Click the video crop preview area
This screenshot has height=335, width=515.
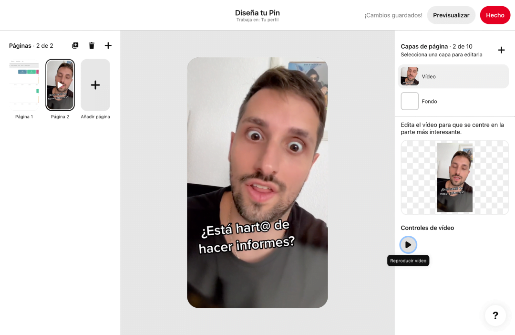click(454, 178)
